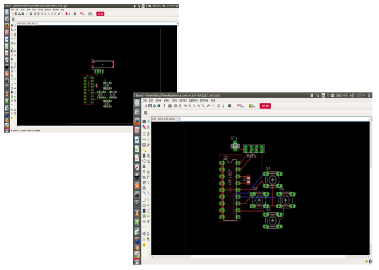Viewport: 379px width, 270px height.
Task: Select the Info tool in front window
Action: 144,122
